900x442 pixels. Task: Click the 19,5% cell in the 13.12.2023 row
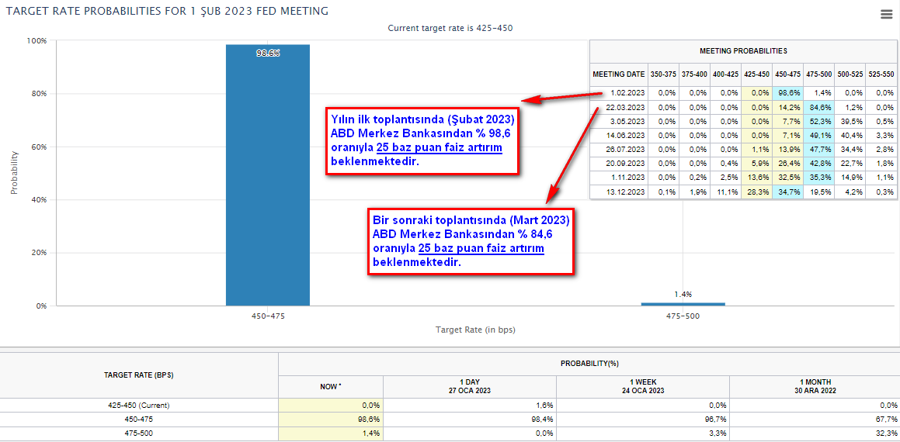click(818, 192)
